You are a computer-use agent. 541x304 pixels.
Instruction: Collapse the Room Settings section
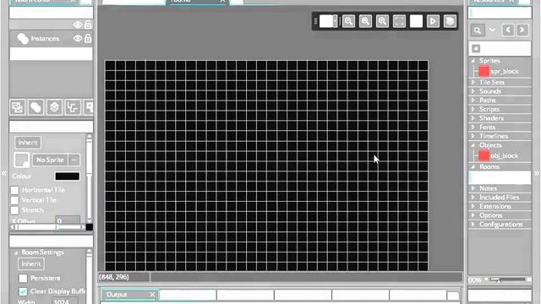pos(16,252)
